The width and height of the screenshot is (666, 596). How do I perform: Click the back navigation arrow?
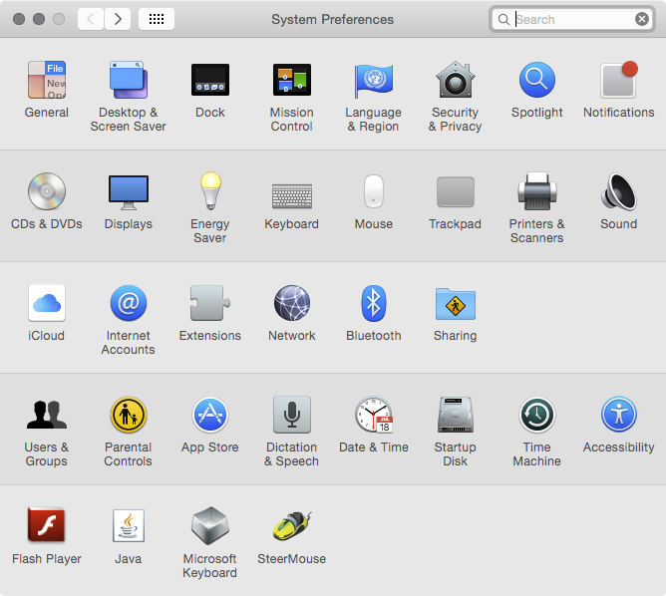point(91,19)
